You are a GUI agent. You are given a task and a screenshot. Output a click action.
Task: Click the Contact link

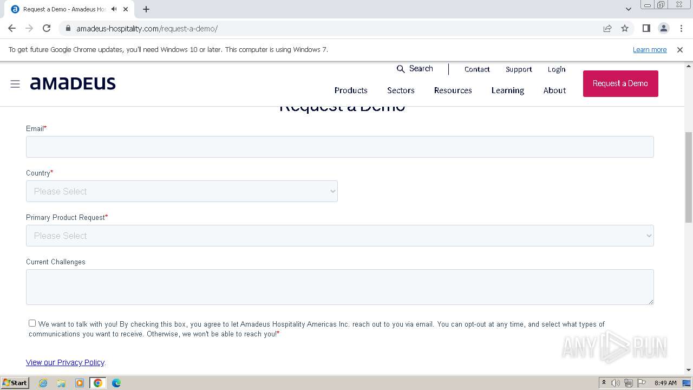(477, 69)
